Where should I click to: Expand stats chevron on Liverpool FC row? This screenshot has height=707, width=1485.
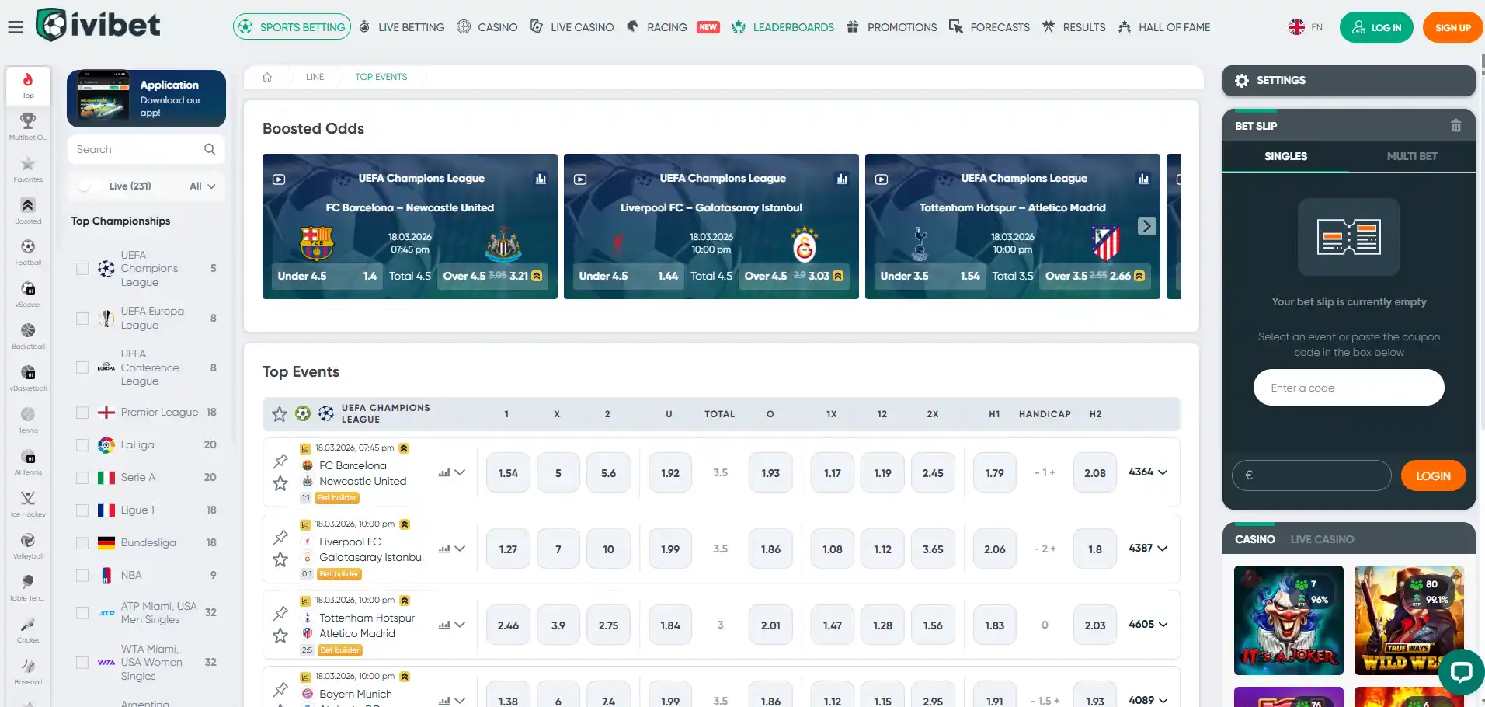click(460, 549)
